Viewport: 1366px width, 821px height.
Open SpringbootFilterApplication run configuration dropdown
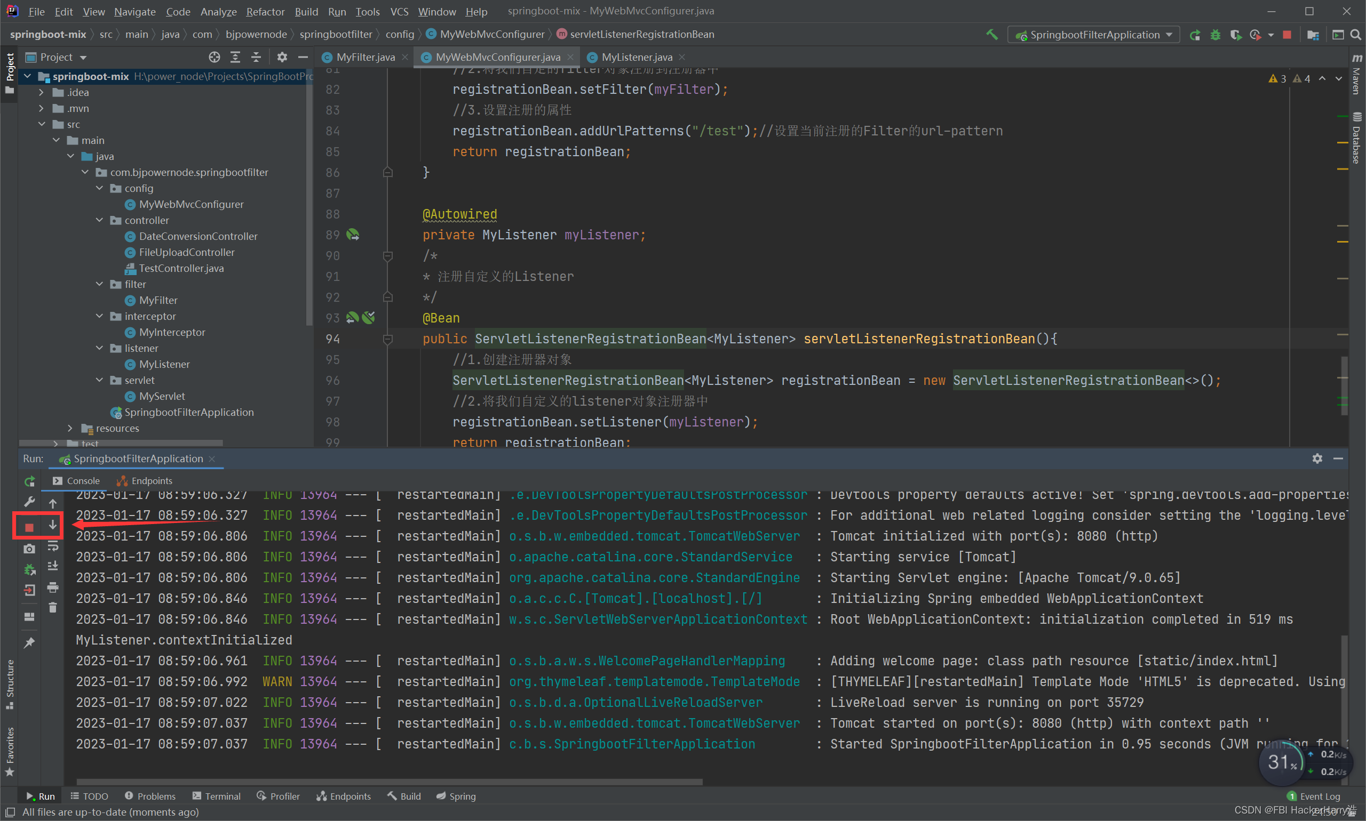pyautogui.click(x=1094, y=35)
